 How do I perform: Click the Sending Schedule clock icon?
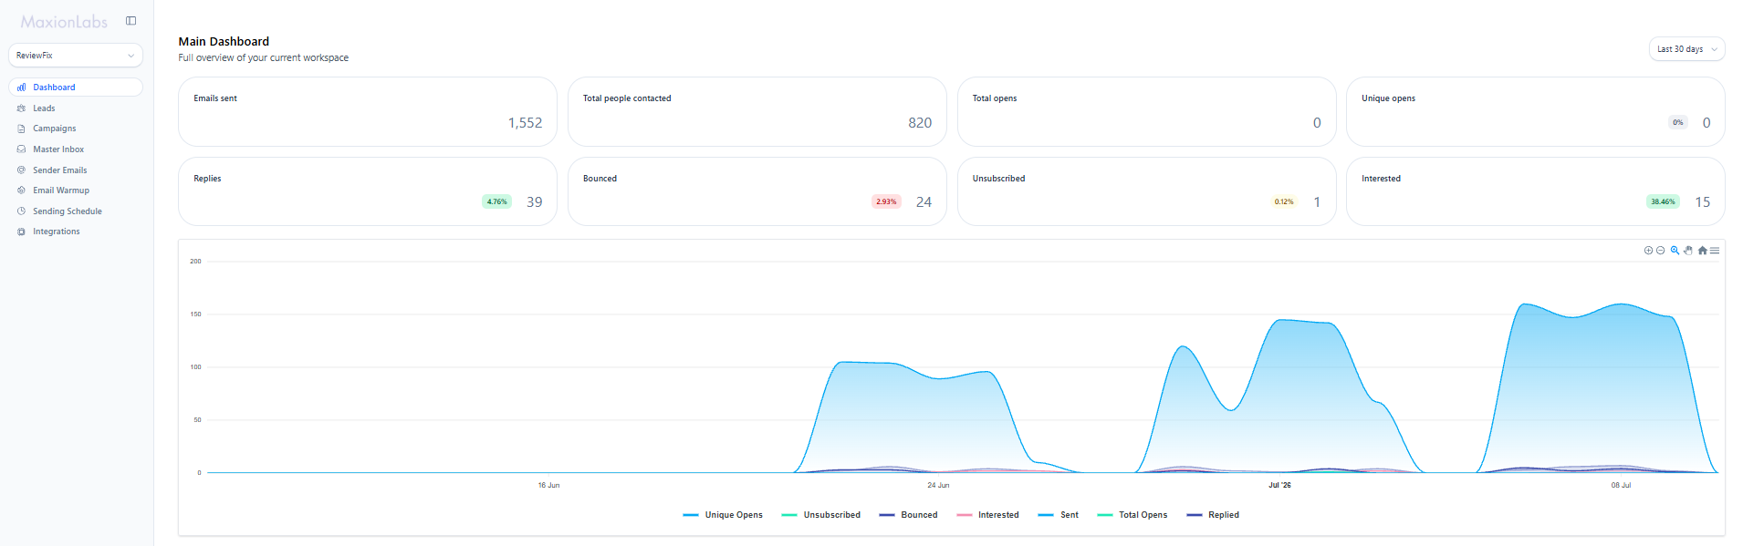click(21, 211)
